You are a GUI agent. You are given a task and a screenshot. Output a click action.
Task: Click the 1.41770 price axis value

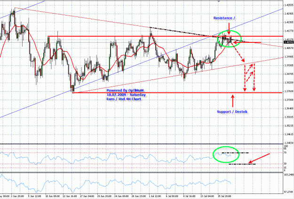289,31
